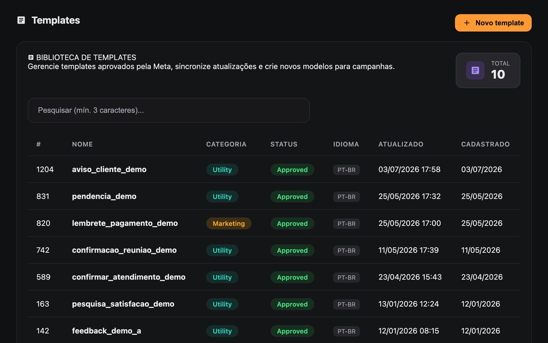Click the # column header
Image resolution: width=548 pixels, height=343 pixels.
(x=39, y=144)
